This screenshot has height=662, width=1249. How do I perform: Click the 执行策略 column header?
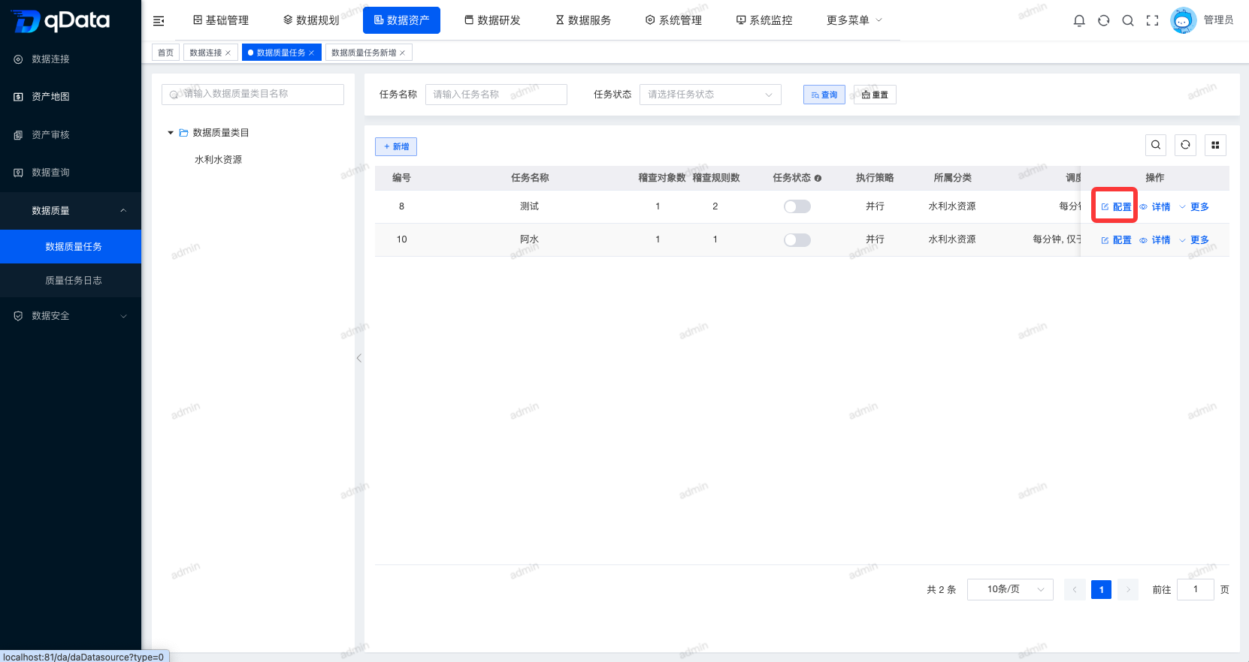click(875, 178)
